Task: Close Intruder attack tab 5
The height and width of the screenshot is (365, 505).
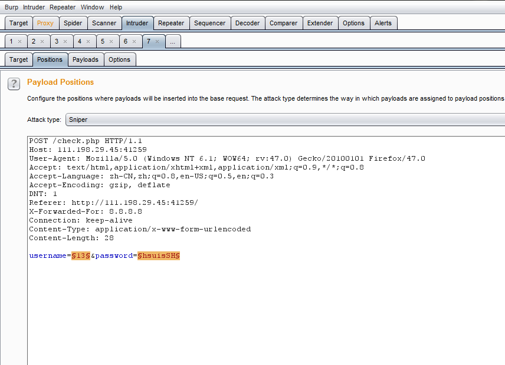Action: [112, 42]
